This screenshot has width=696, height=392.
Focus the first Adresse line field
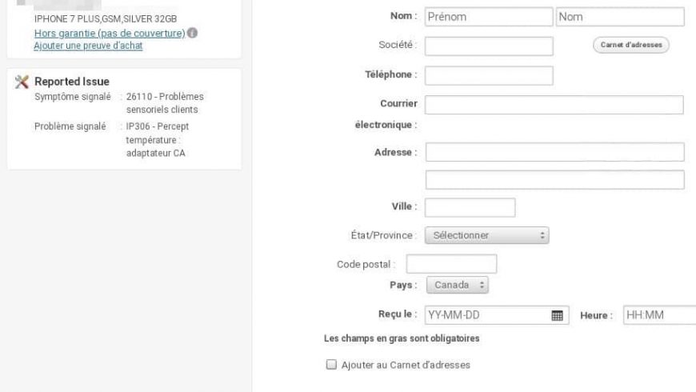pos(554,151)
